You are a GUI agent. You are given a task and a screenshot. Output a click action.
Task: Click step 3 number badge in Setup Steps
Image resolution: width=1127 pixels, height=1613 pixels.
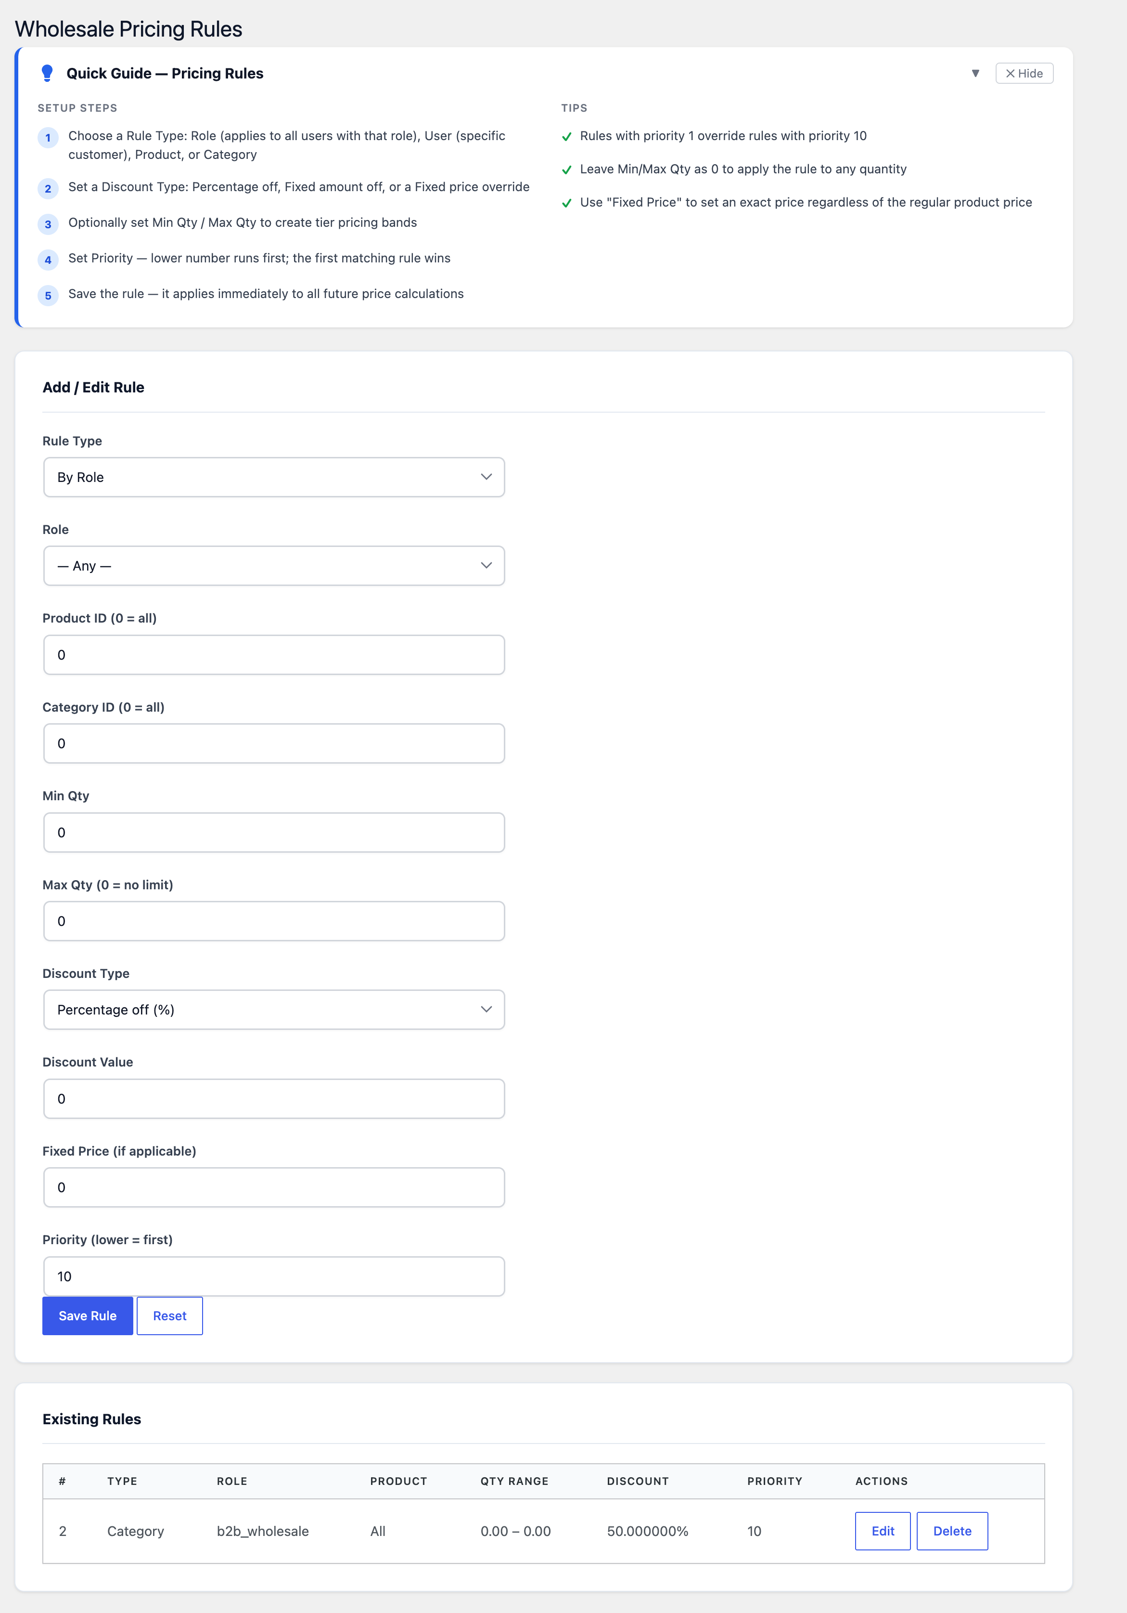[48, 224]
